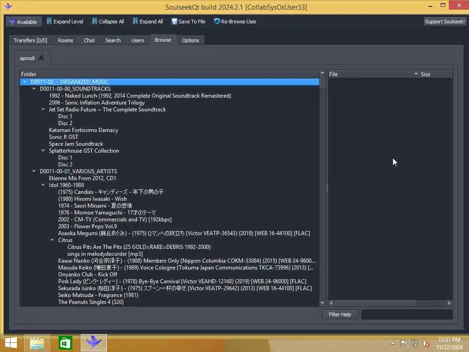Click the Folder column header

coord(169,74)
